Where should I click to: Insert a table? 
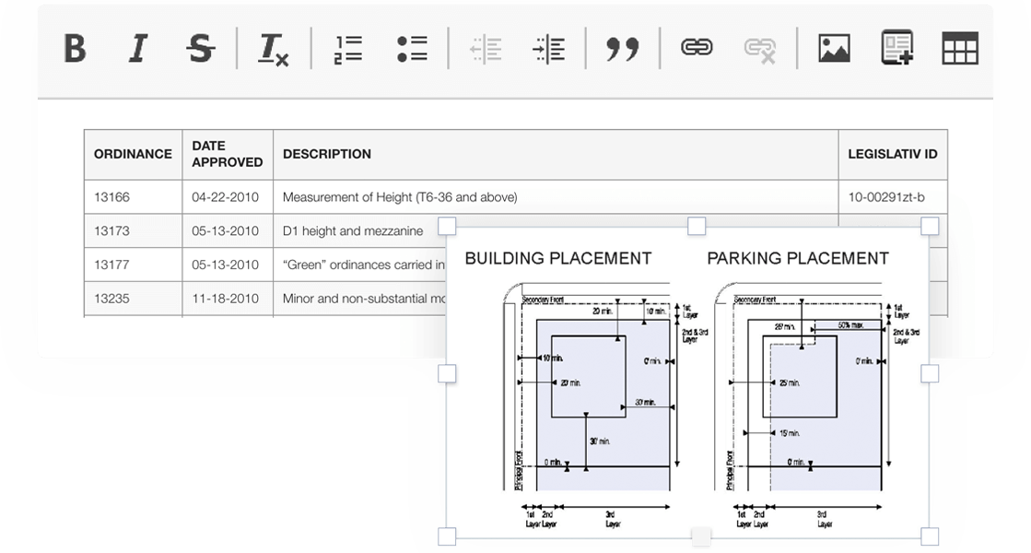coord(960,48)
